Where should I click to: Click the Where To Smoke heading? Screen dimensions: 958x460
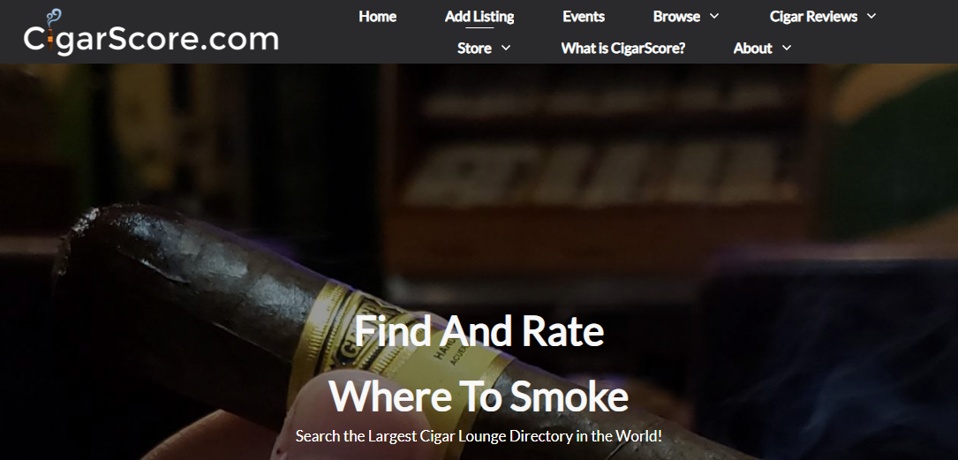479,396
